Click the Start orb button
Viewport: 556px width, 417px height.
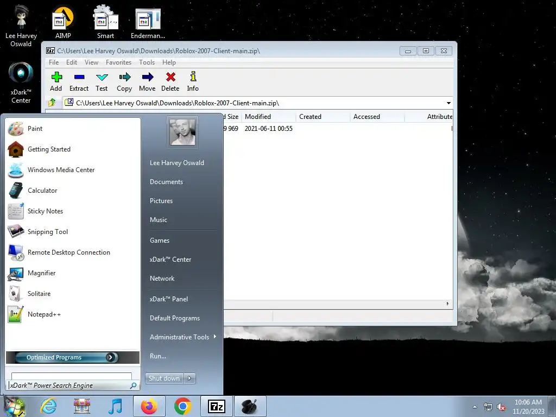pos(15,407)
